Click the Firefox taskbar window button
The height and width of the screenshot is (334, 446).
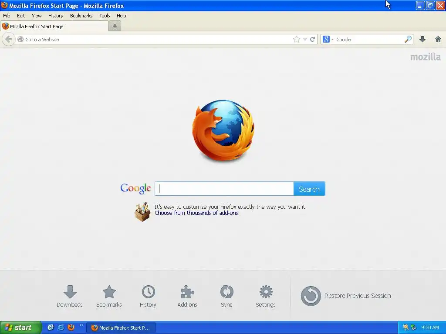tap(121, 328)
